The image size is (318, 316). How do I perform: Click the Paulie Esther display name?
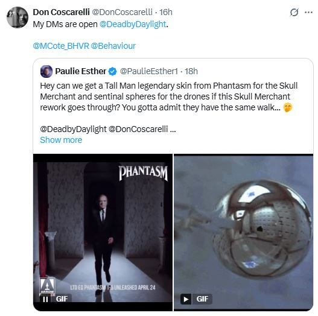coord(80,71)
